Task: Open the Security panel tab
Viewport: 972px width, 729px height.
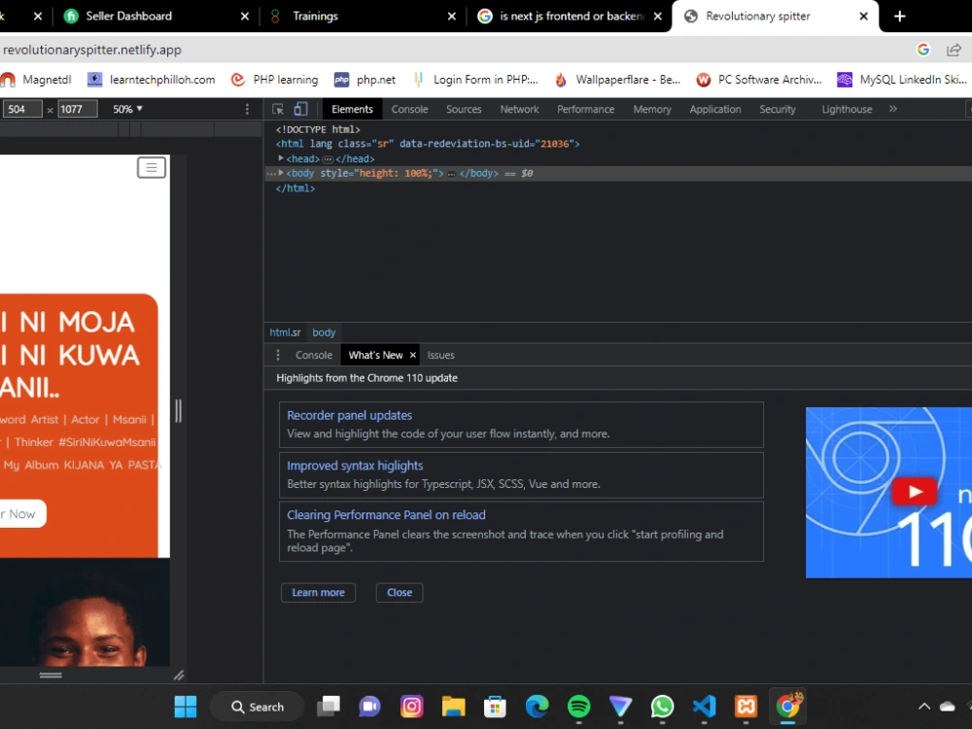Action: (x=778, y=109)
